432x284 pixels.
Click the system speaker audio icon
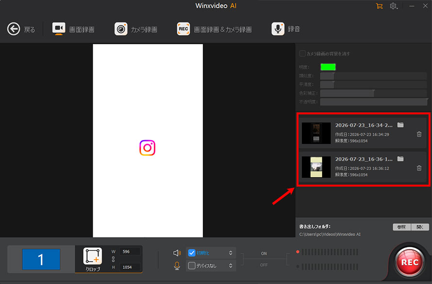pyautogui.click(x=177, y=253)
